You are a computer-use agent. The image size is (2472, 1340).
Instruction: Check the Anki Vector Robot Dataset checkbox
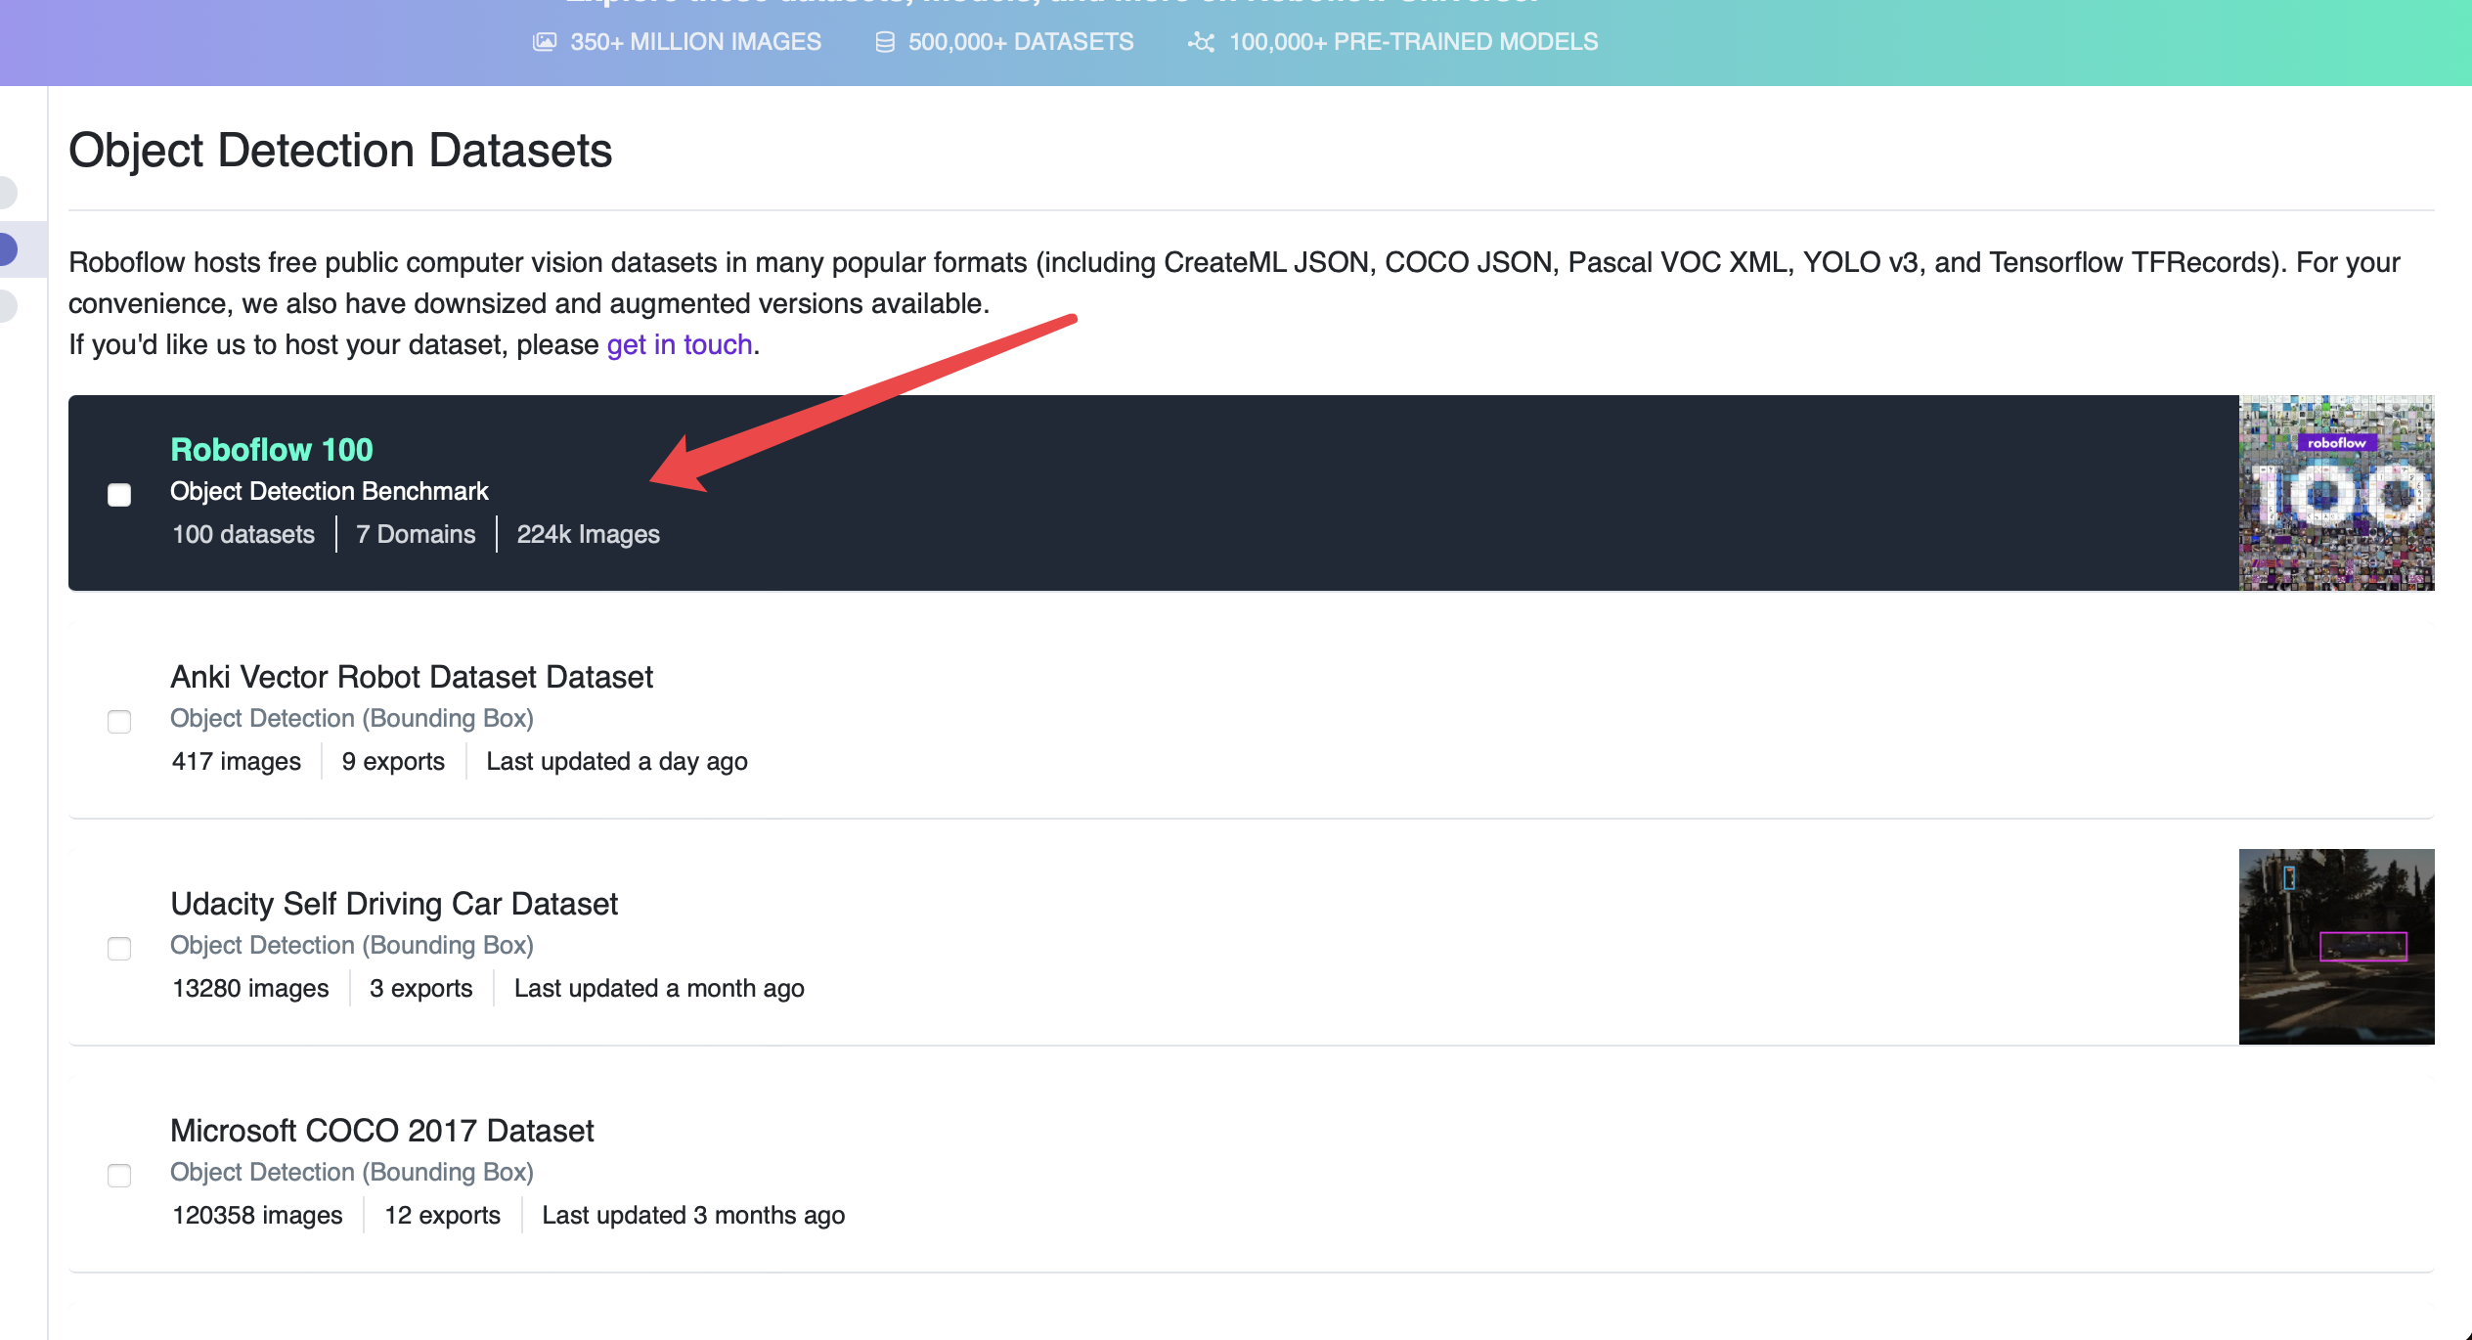point(119,722)
